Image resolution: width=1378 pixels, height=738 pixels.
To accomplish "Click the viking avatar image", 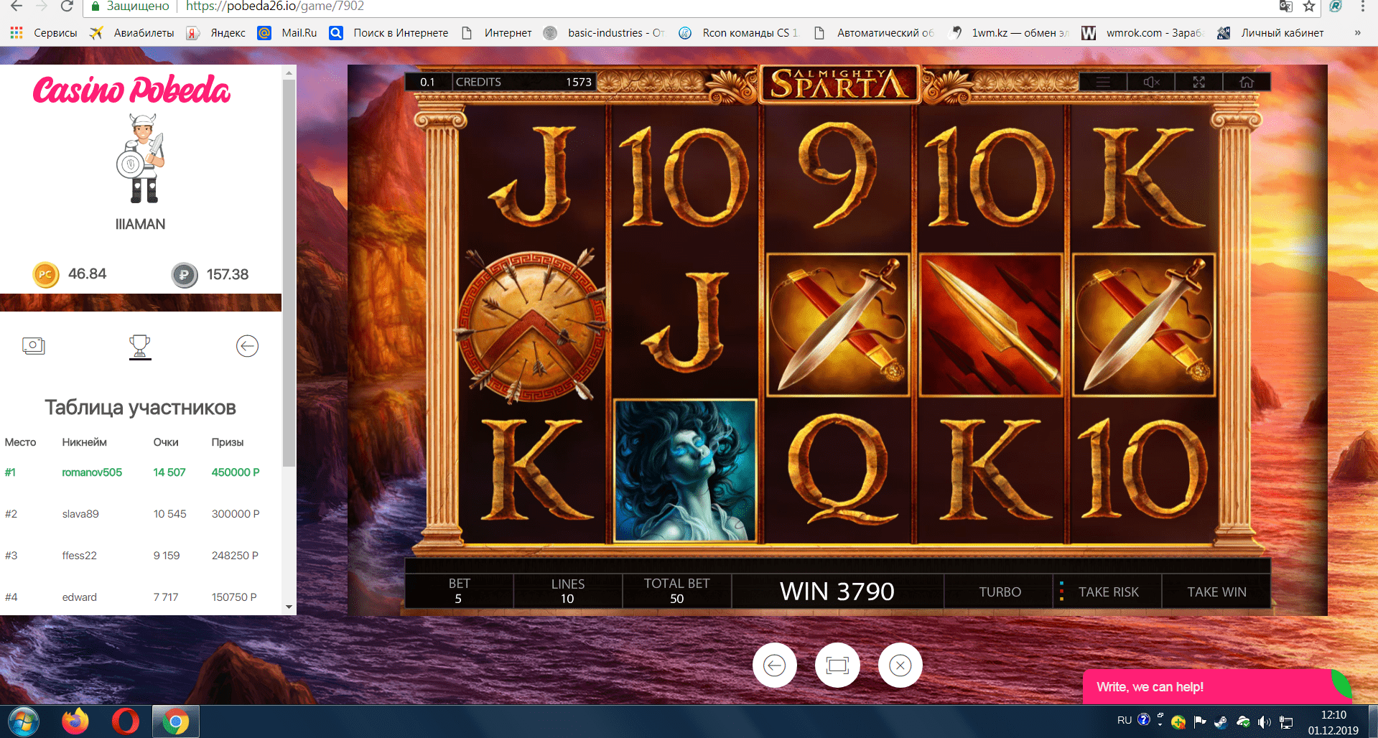I will click(x=141, y=159).
